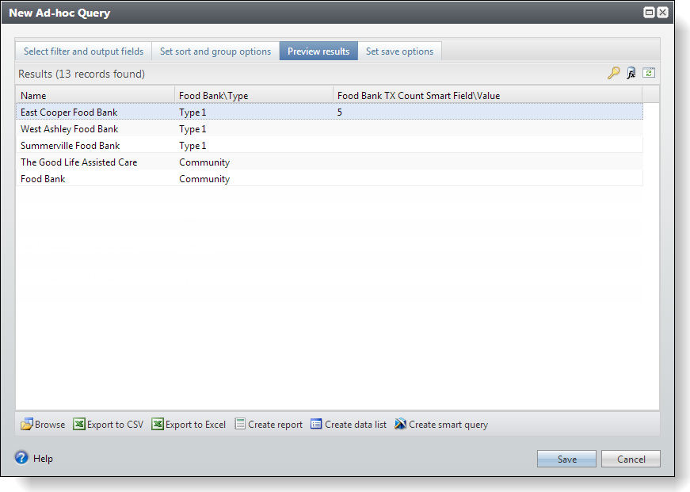This screenshot has height=492, width=690.
Task: Select The Good Life Assisted Care row
Action: tap(330, 162)
